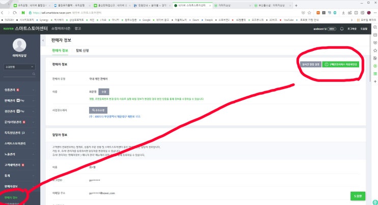378x205 pixels.
Task: Click the seller profile avatar image
Action: 19,45
